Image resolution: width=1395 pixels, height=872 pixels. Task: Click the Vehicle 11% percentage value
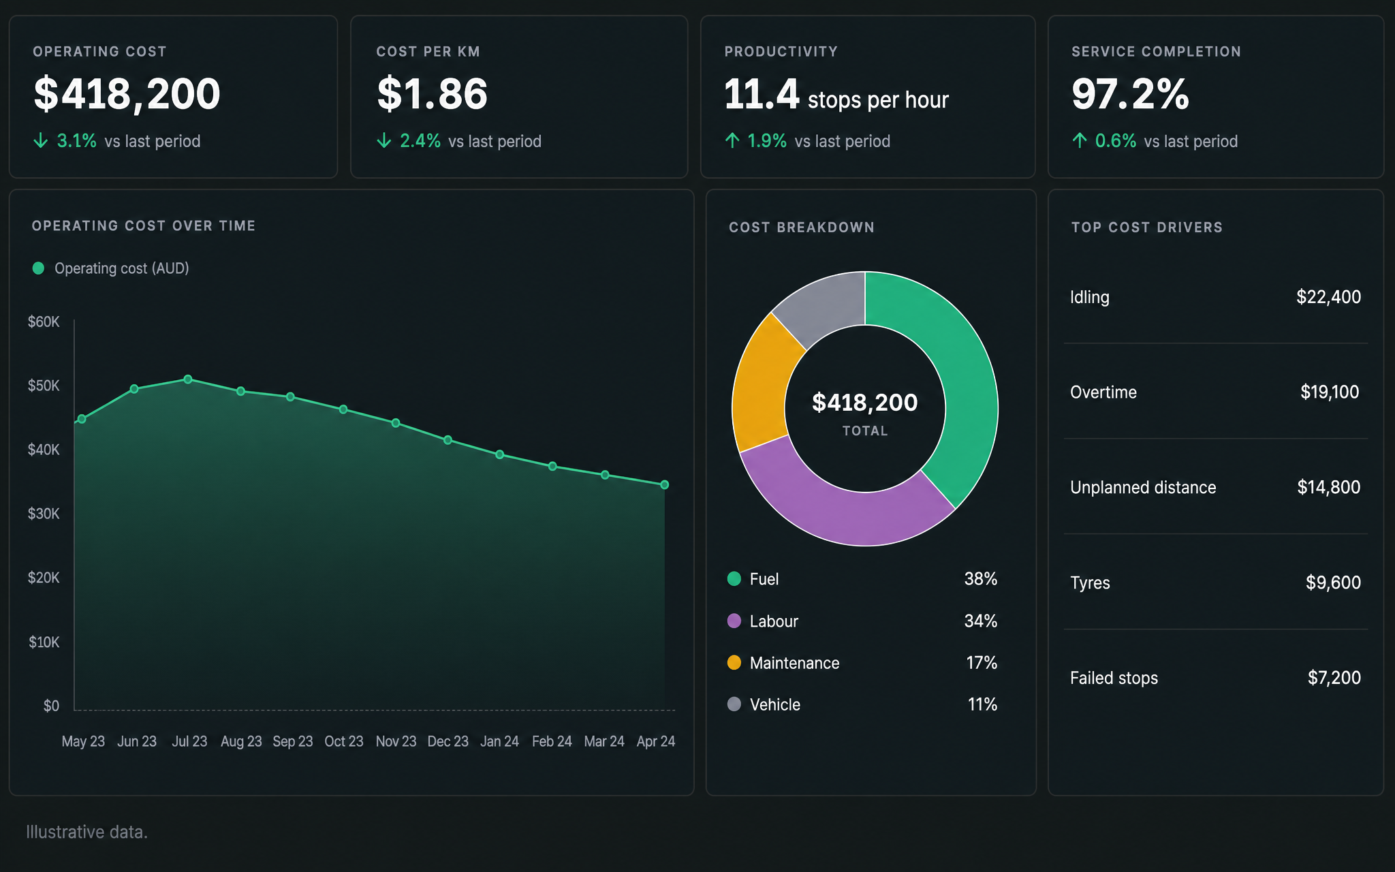pyautogui.click(x=983, y=704)
